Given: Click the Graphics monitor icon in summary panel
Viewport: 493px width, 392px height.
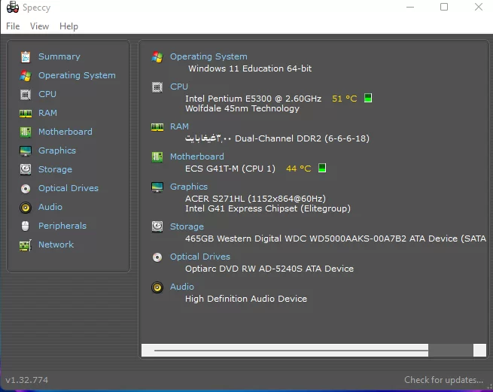Looking at the screenshot, I should pyautogui.click(x=157, y=187).
